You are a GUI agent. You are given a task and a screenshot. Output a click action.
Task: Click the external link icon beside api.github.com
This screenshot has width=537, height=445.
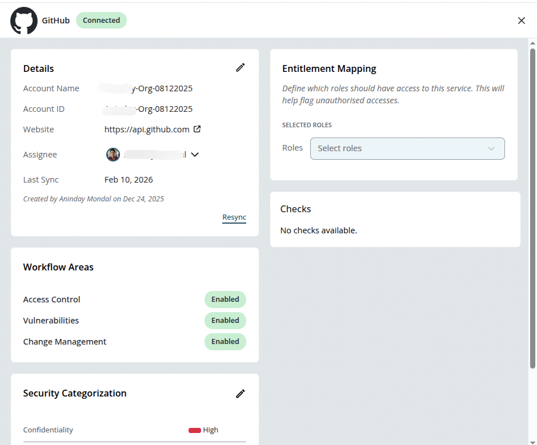(x=197, y=129)
